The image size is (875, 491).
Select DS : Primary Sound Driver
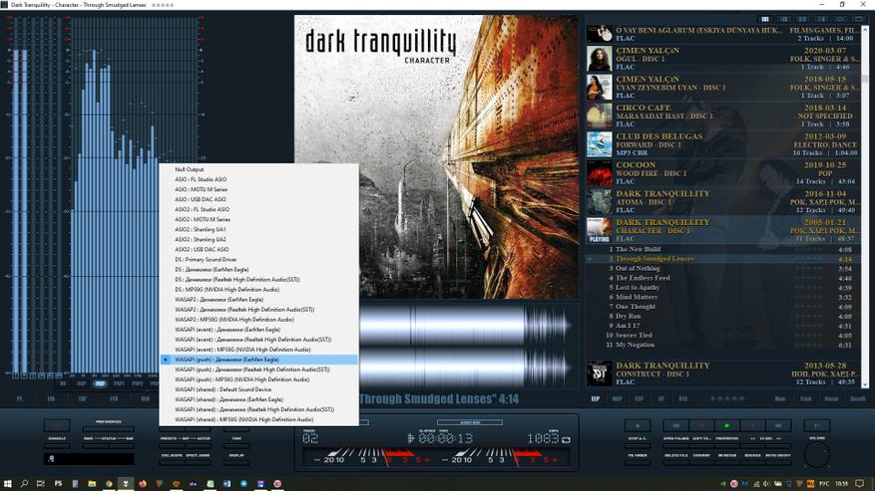pos(258,260)
